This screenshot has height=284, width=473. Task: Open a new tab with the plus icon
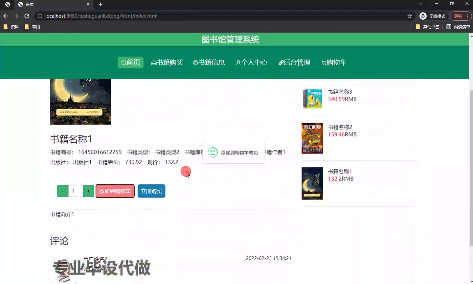coord(101,4)
